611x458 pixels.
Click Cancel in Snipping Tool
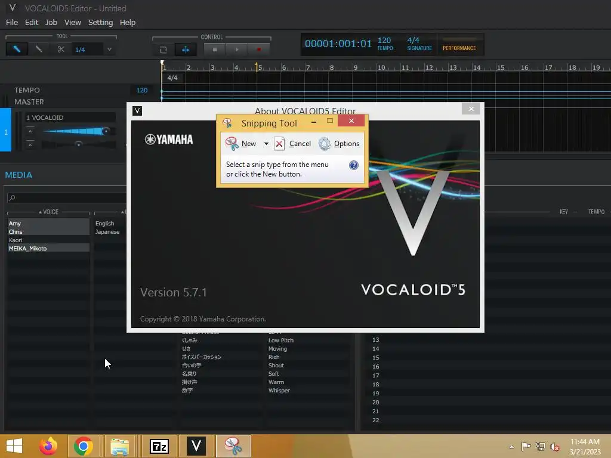tap(292, 144)
